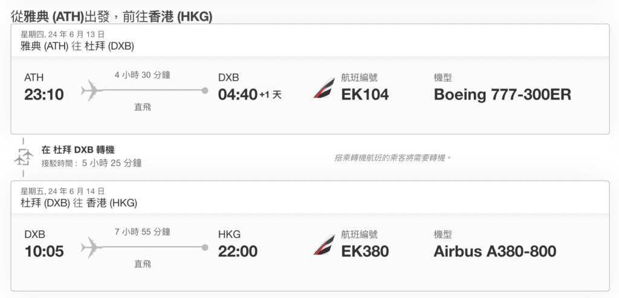Click the 接駁時間 5 小時 25 分鐘 text
619x298 pixels.
click(92, 162)
